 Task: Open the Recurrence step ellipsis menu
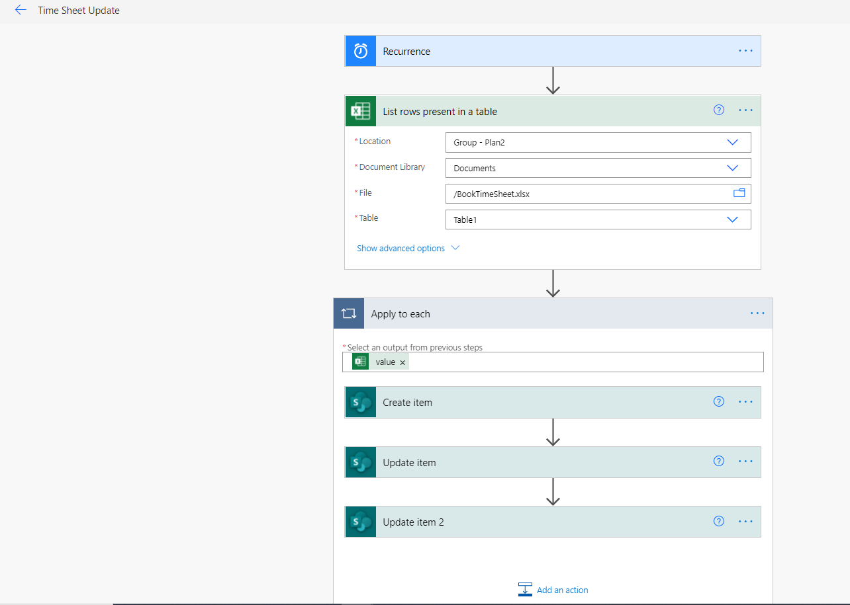click(x=746, y=51)
